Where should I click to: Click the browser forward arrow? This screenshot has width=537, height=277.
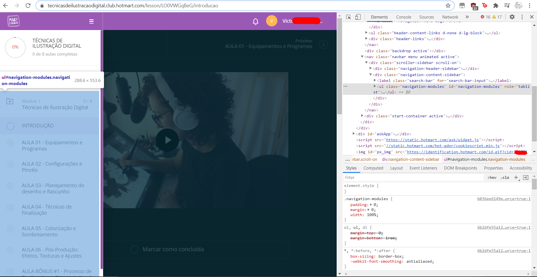click(17, 6)
